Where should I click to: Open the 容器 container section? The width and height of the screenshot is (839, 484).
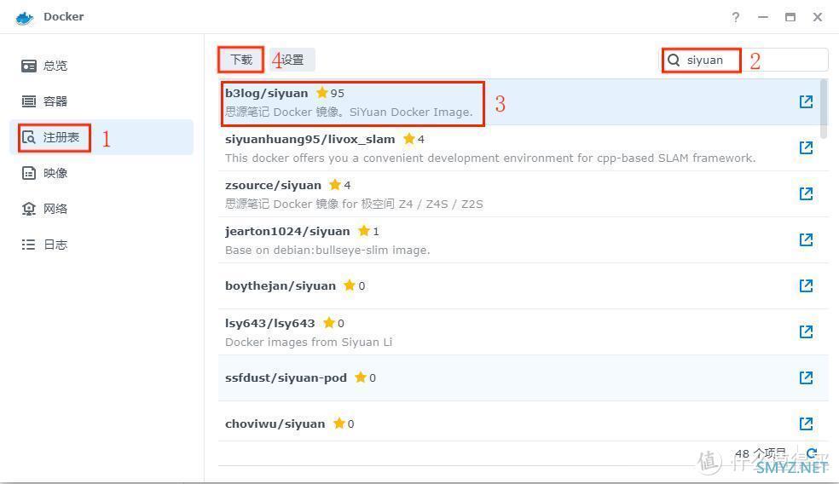pos(101,101)
